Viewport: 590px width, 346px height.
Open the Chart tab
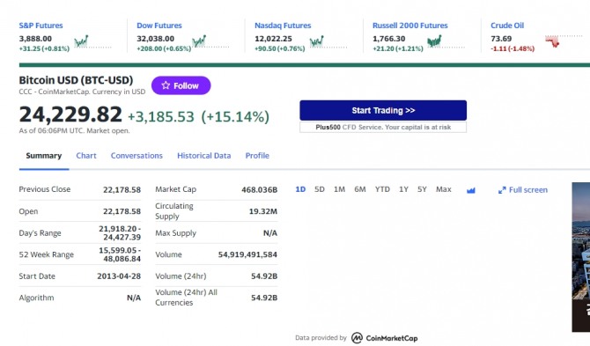pyautogui.click(x=86, y=156)
